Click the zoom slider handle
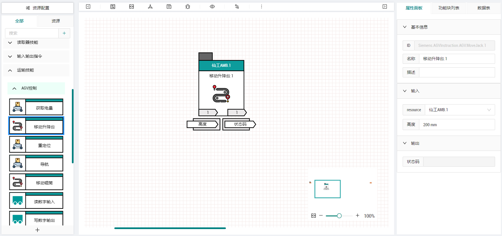This screenshot has width=502, height=236. (x=339, y=216)
